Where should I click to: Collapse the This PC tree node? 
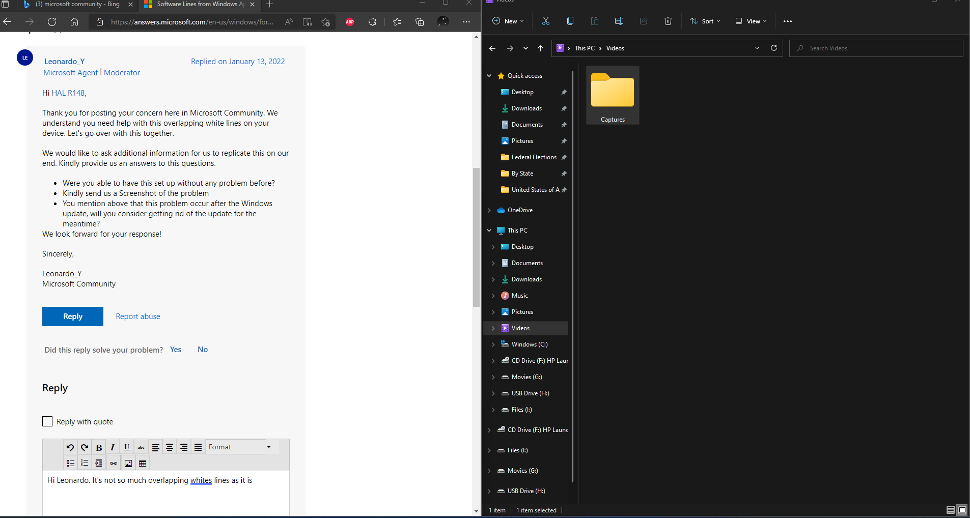click(489, 231)
